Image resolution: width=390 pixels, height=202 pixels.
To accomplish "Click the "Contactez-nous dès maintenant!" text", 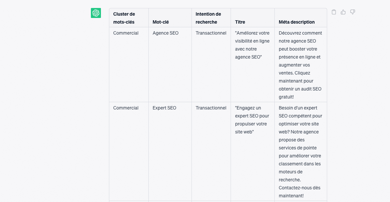I will click(x=299, y=192).
